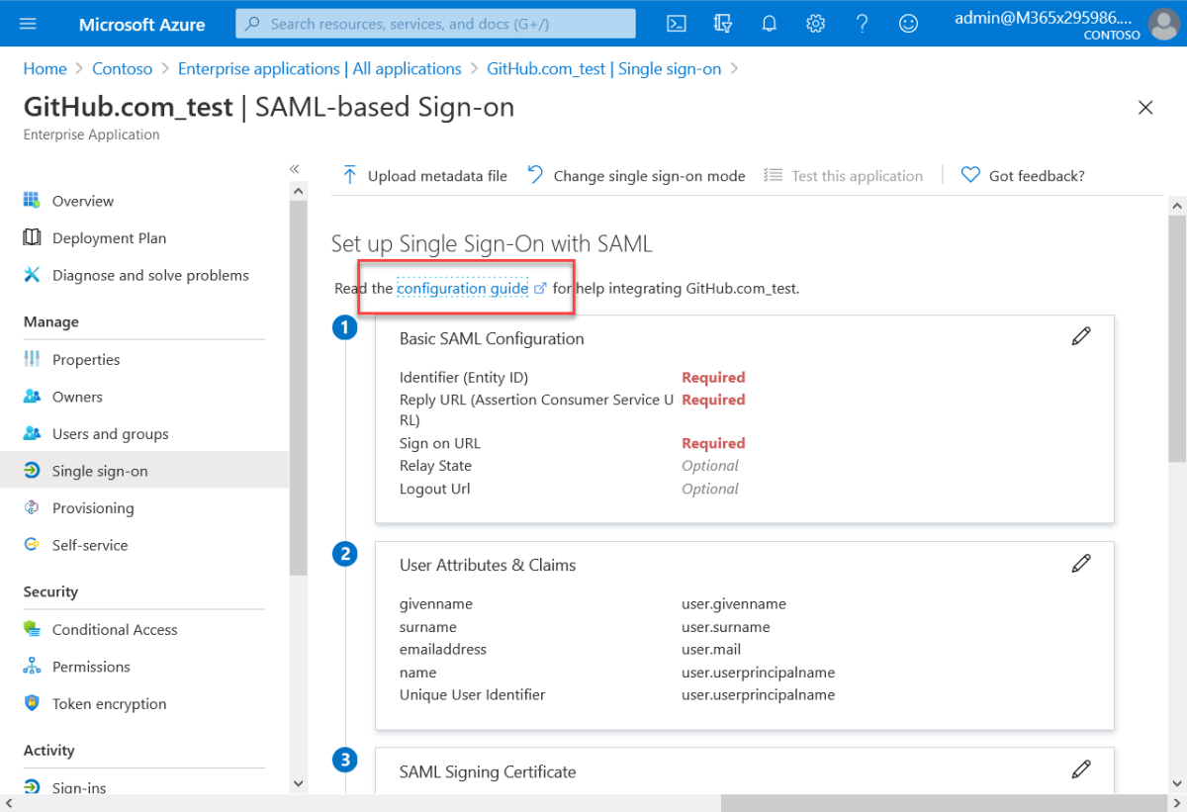The width and height of the screenshot is (1187, 812).
Task: Click the admin account avatar
Action: pyautogui.click(x=1163, y=24)
